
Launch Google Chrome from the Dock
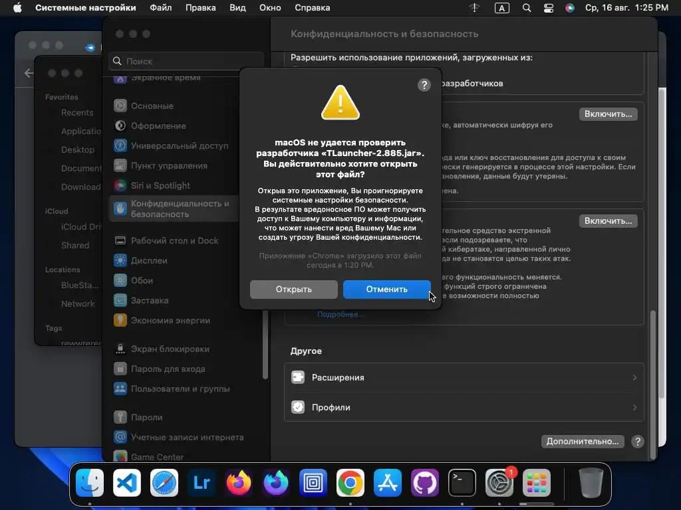(350, 483)
